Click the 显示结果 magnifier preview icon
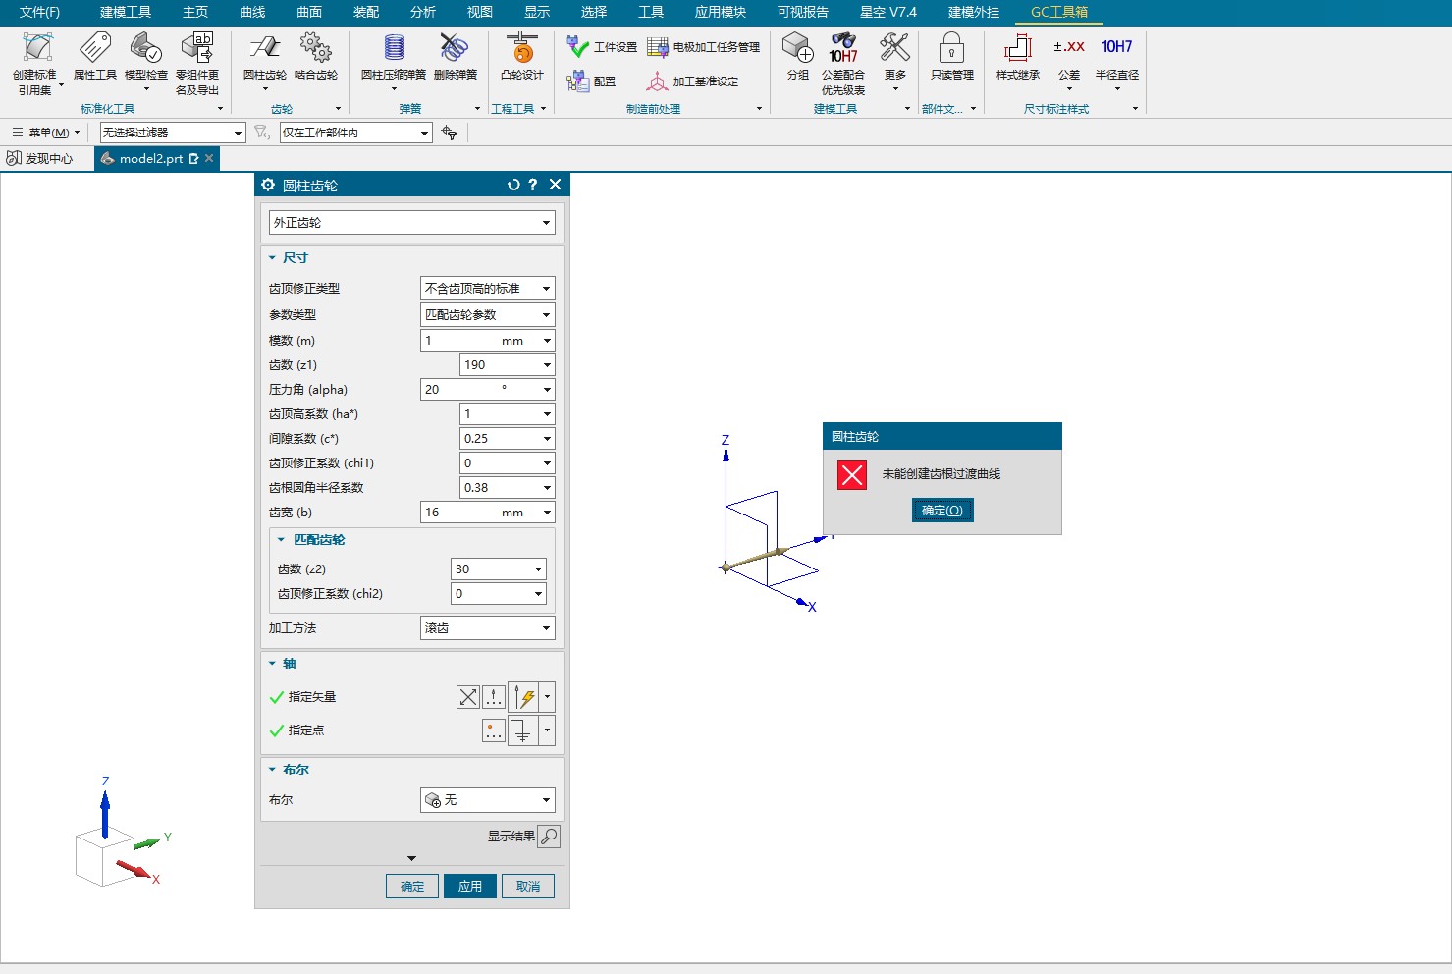The width and height of the screenshot is (1452, 974). coord(550,837)
